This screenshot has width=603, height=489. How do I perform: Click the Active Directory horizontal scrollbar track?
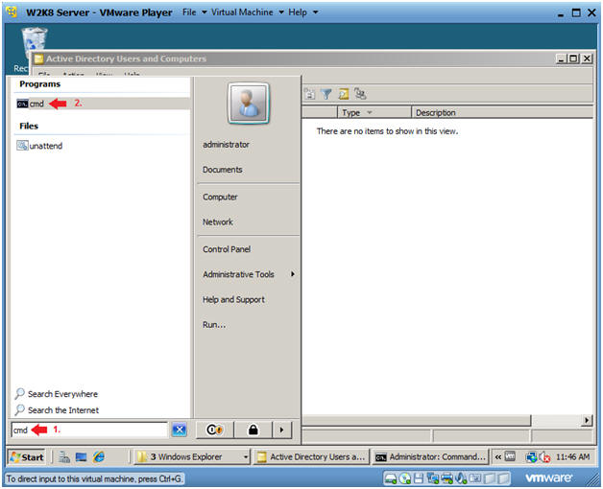coord(556,420)
